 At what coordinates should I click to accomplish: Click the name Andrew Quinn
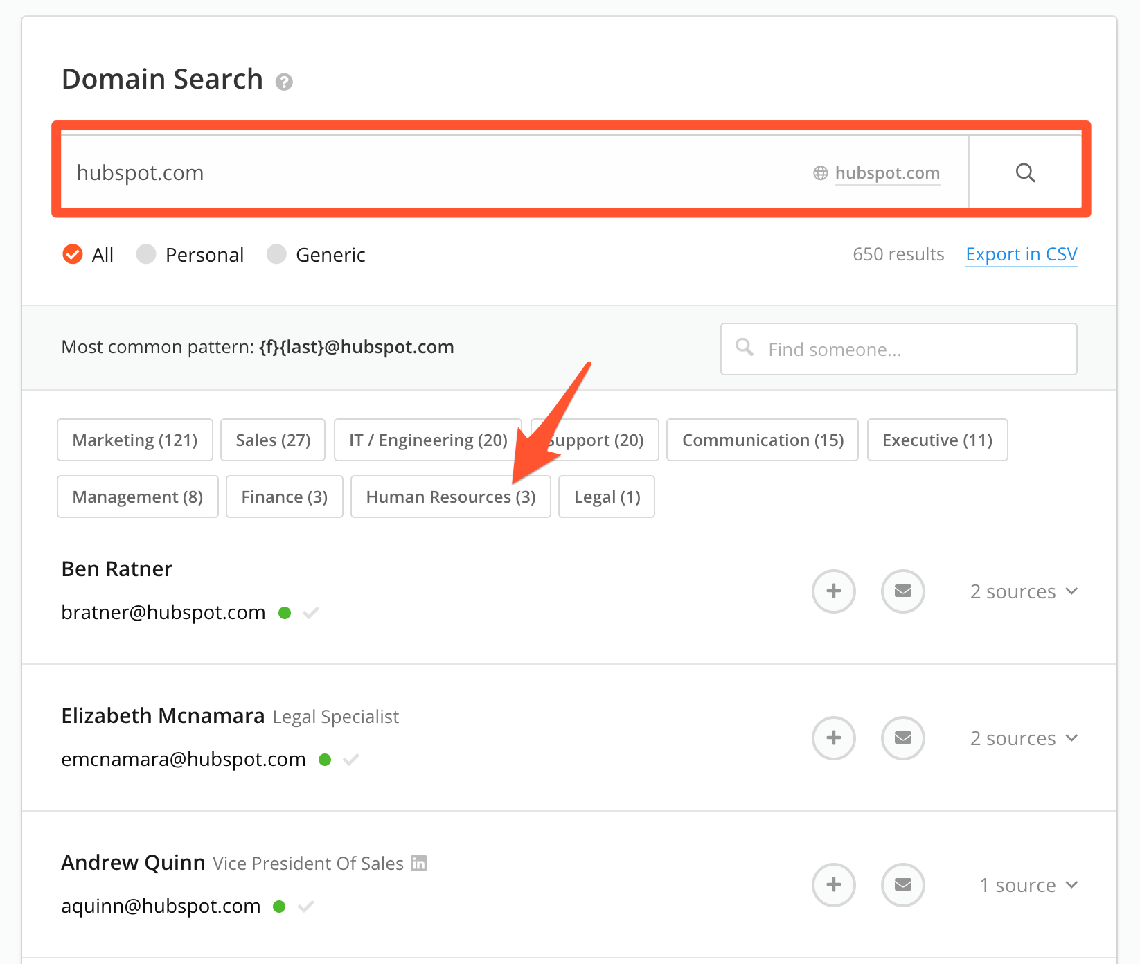[134, 863]
